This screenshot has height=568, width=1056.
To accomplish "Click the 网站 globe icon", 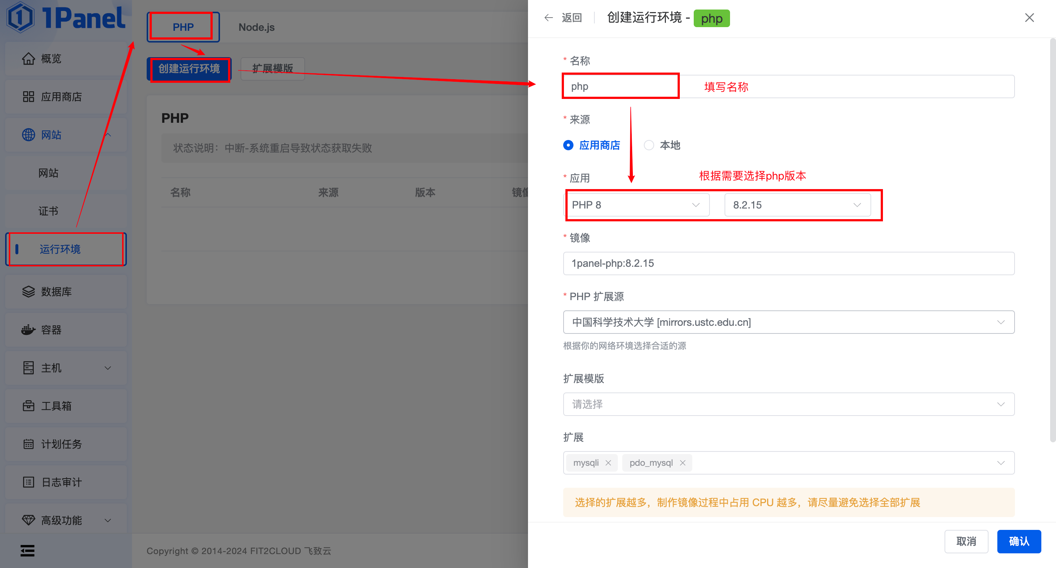I will point(28,135).
